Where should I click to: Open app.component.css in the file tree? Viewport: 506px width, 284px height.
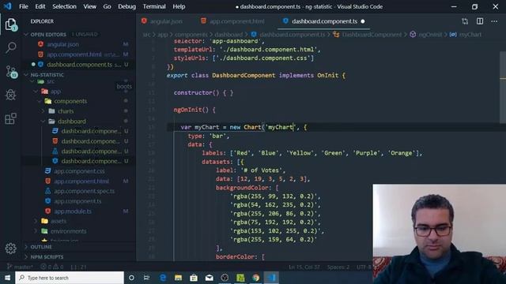tap(79, 171)
